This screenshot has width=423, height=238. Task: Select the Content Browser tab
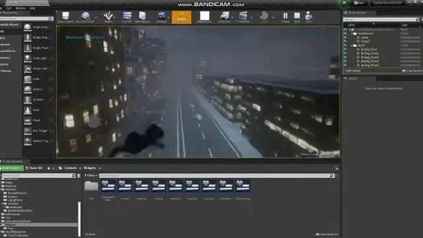[13, 161]
